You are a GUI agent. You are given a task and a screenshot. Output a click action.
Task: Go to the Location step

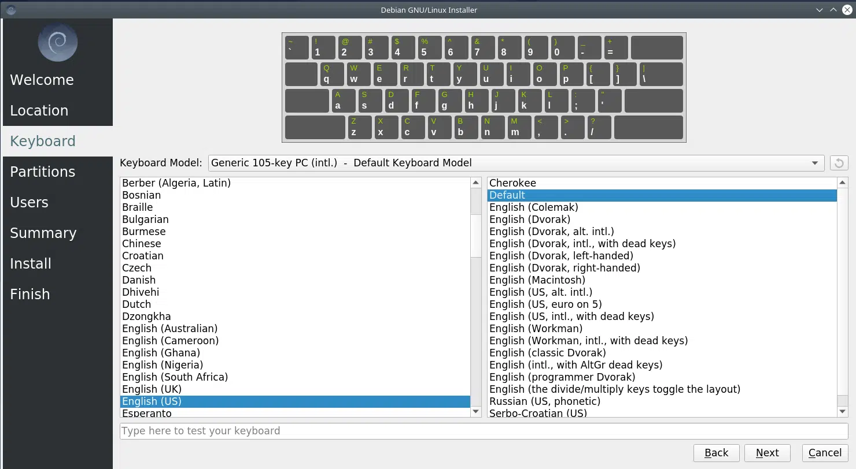click(x=58, y=110)
